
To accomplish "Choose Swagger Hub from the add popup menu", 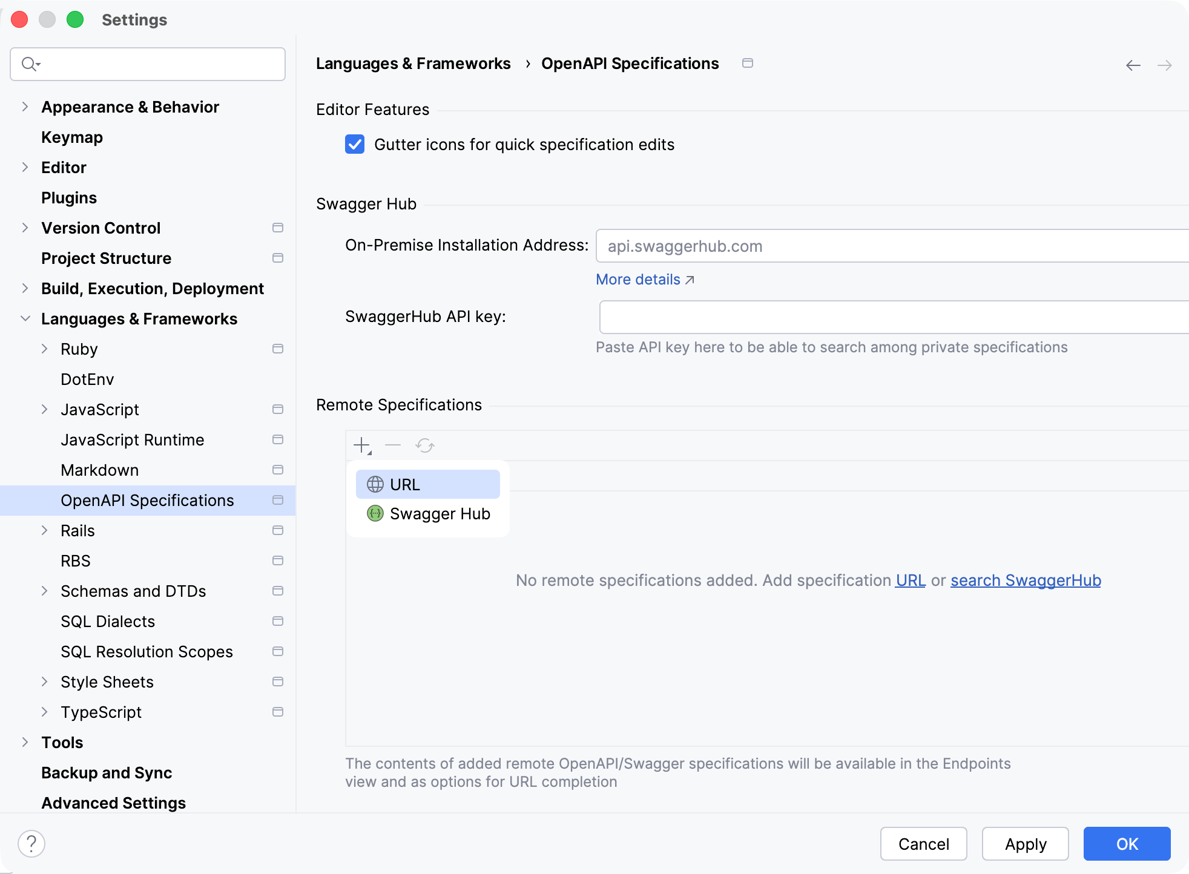I will 428,513.
